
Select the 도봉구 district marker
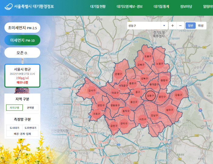(x=148, y=56)
